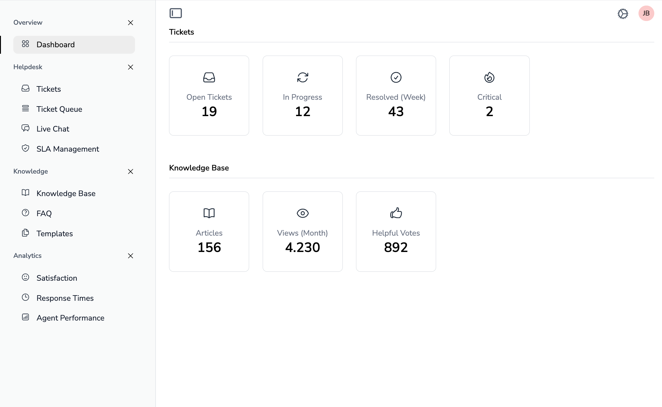The width and height of the screenshot is (662, 407).
Task: Collapse the Knowledge sidebar section
Action: tap(130, 171)
